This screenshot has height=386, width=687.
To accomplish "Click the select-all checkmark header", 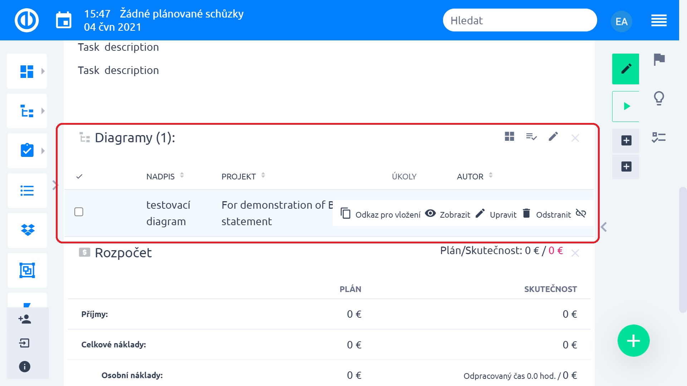I will tap(79, 177).
